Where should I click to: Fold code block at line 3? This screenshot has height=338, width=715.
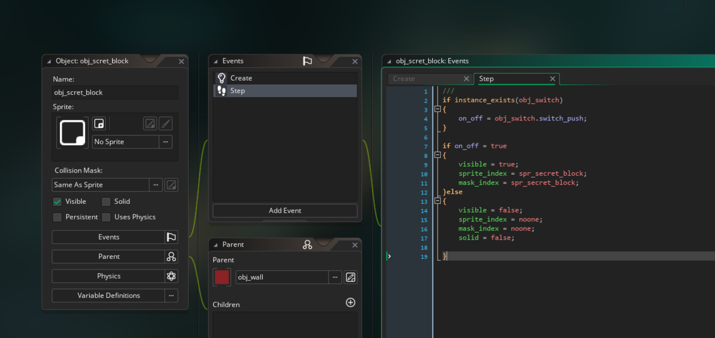[x=438, y=109]
